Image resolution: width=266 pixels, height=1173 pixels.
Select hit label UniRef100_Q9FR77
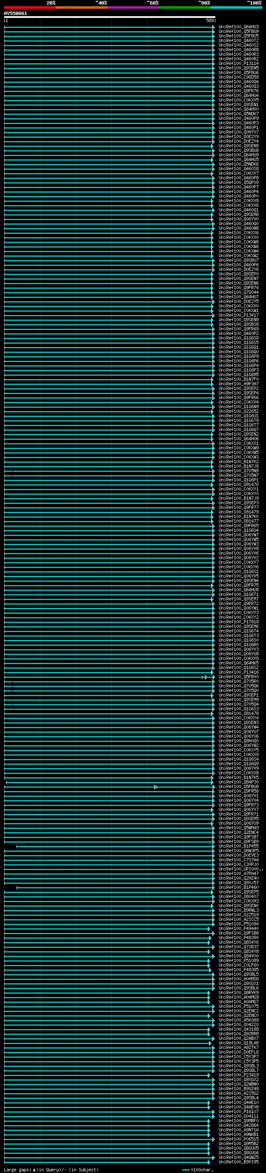point(239,507)
